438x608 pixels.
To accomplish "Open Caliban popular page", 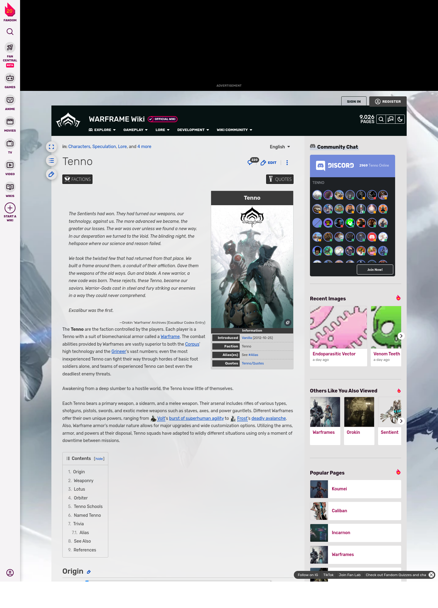I will tap(356, 511).
